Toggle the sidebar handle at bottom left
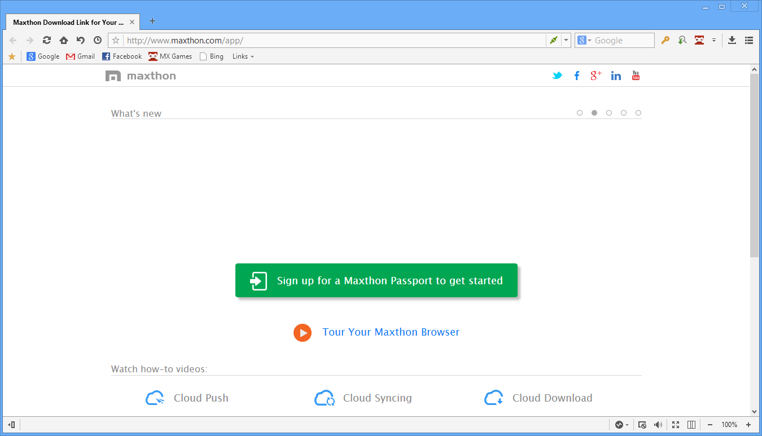The image size is (762, 436). [x=11, y=424]
